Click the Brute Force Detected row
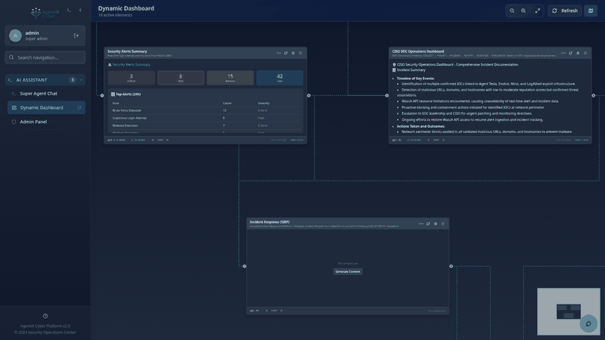This screenshot has height=340, width=605. tap(206, 110)
